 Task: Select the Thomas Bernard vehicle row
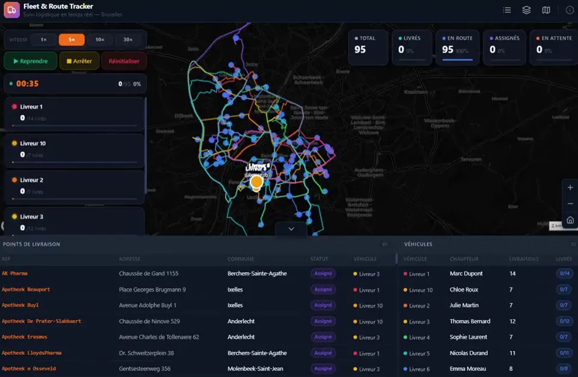(x=488, y=322)
